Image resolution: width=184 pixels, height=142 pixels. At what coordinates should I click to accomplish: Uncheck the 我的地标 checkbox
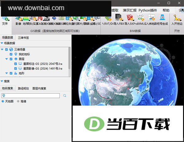11,54
